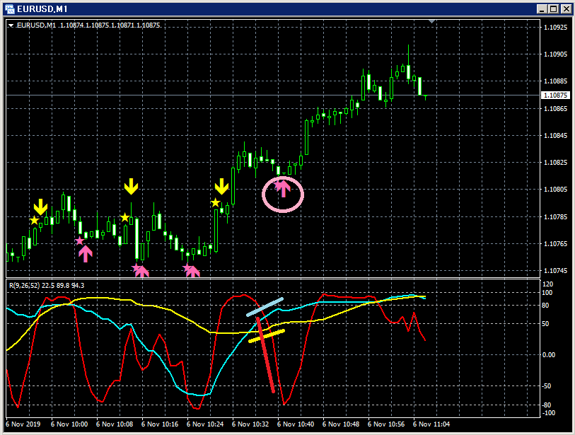The height and width of the screenshot is (435, 575).
Task: Click the chart window icon in title bar
Action: tap(9, 8)
